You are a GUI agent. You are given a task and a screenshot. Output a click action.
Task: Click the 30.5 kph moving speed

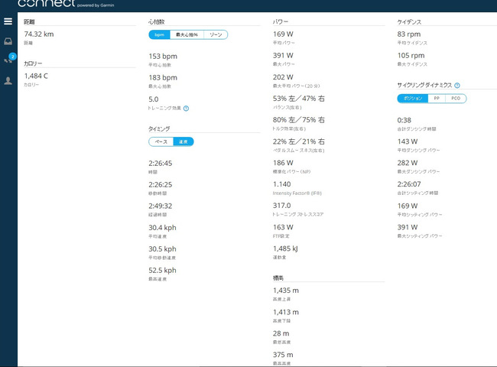click(162, 249)
